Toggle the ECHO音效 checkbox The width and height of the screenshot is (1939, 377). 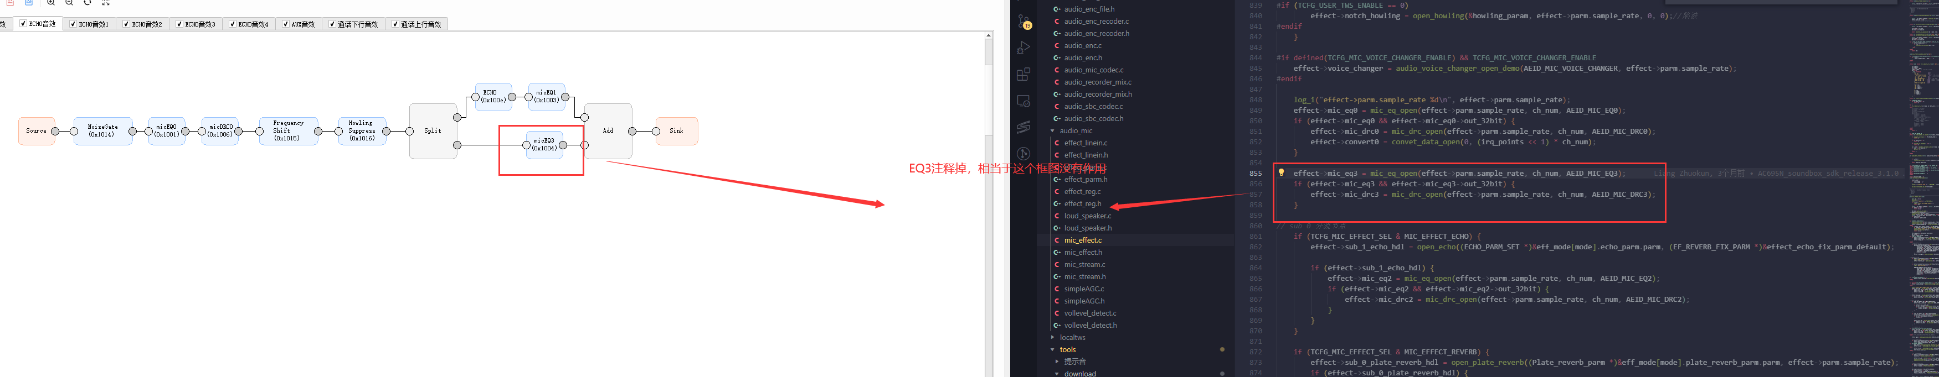[23, 24]
